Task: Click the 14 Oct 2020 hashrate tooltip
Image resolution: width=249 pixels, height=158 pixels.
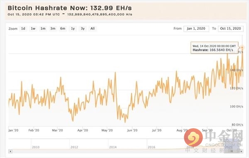Action: (215, 48)
